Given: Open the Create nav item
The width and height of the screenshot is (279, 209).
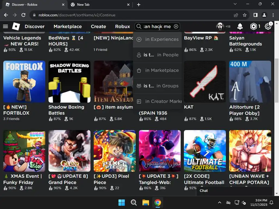Looking at the screenshot, I should coord(98,26).
